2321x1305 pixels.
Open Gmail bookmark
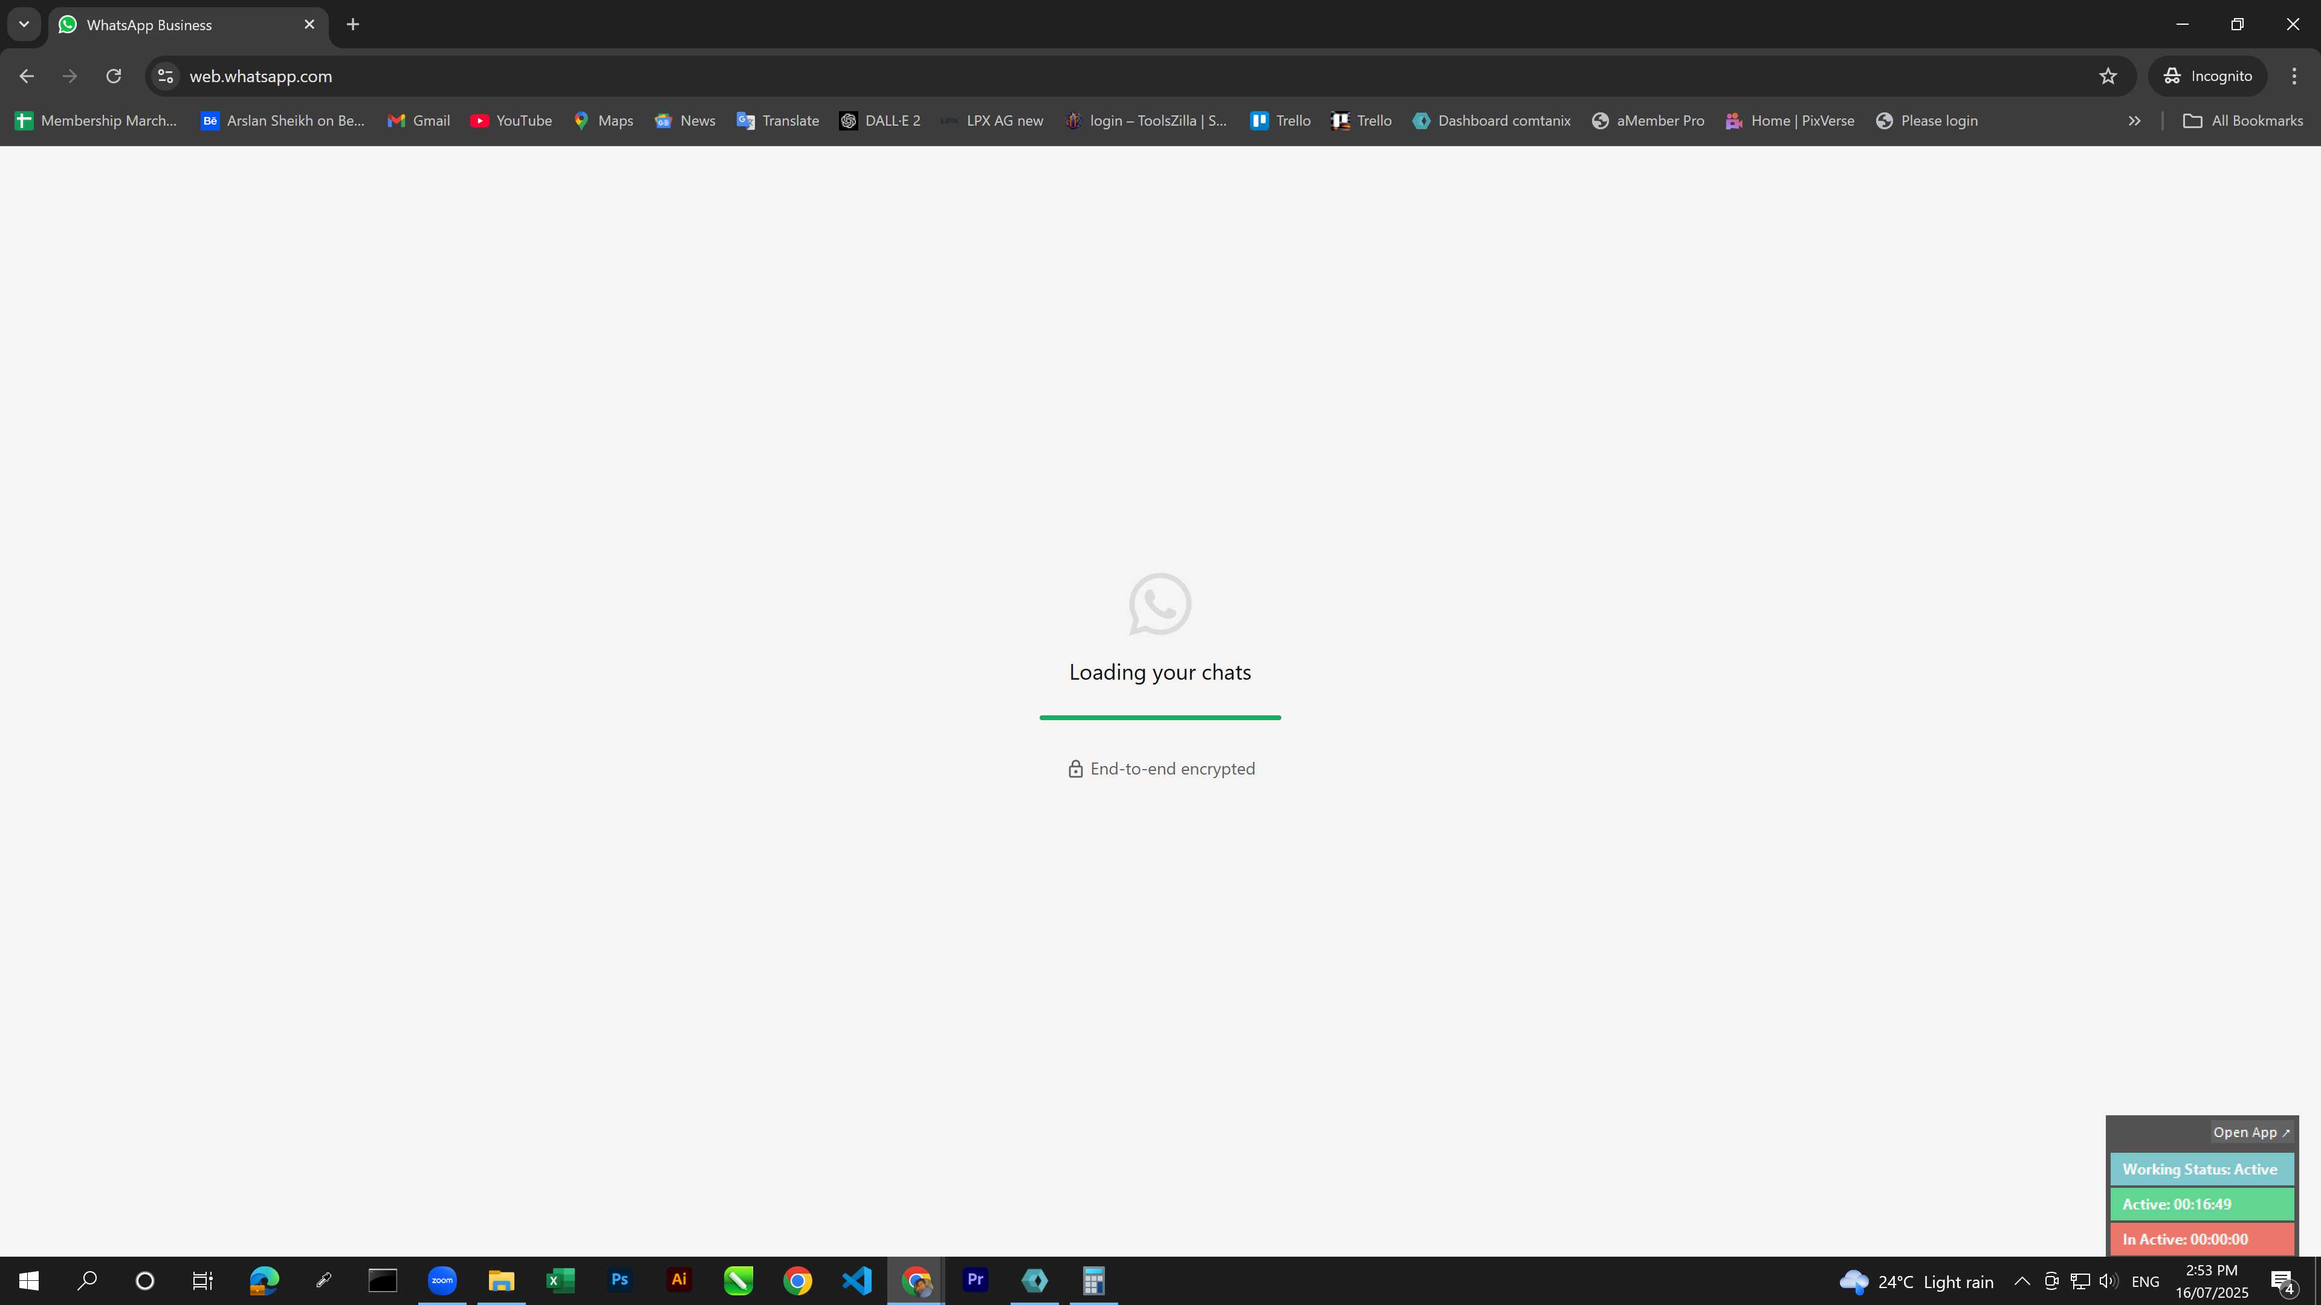coord(419,121)
